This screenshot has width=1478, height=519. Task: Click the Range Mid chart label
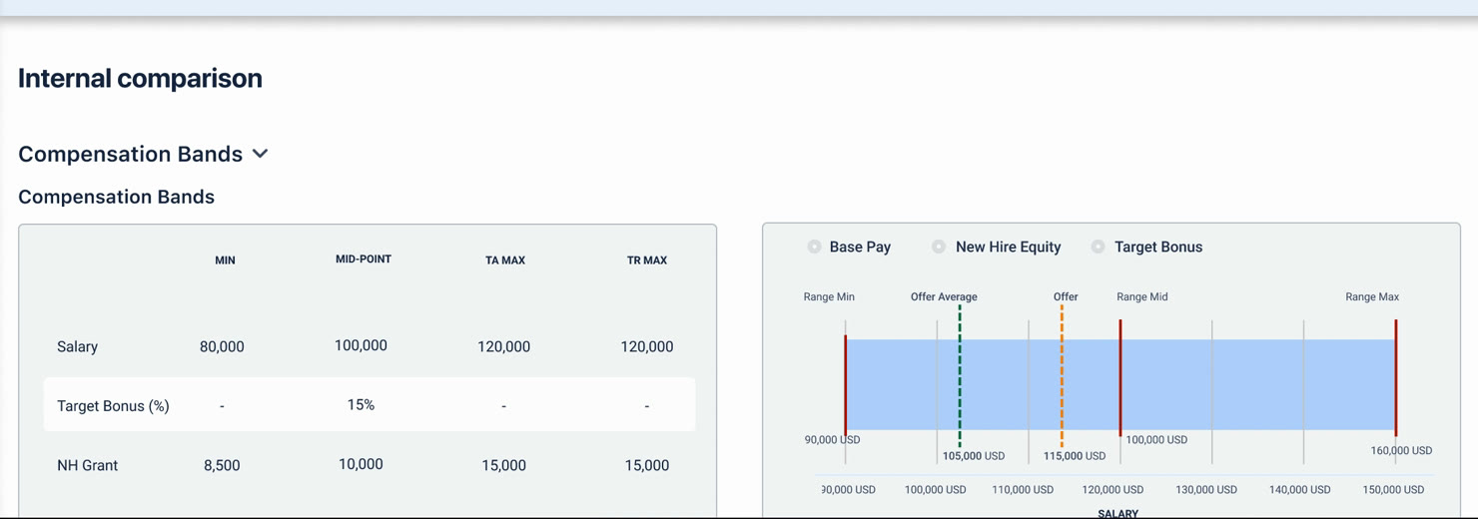[1142, 296]
